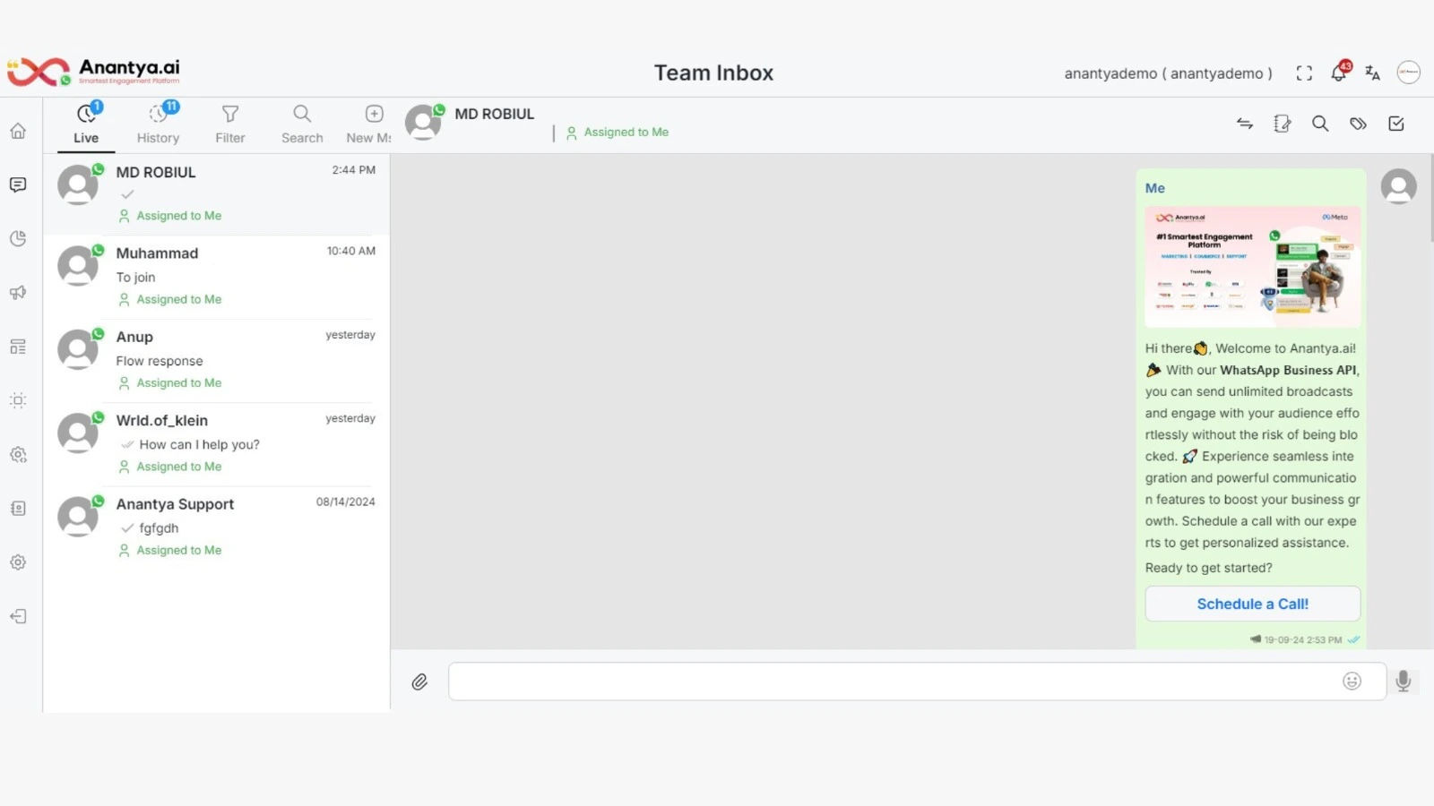This screenshot has width=1434, height=806.
Task: Search within conversation magnifier icon
Action: (1320, 124)
